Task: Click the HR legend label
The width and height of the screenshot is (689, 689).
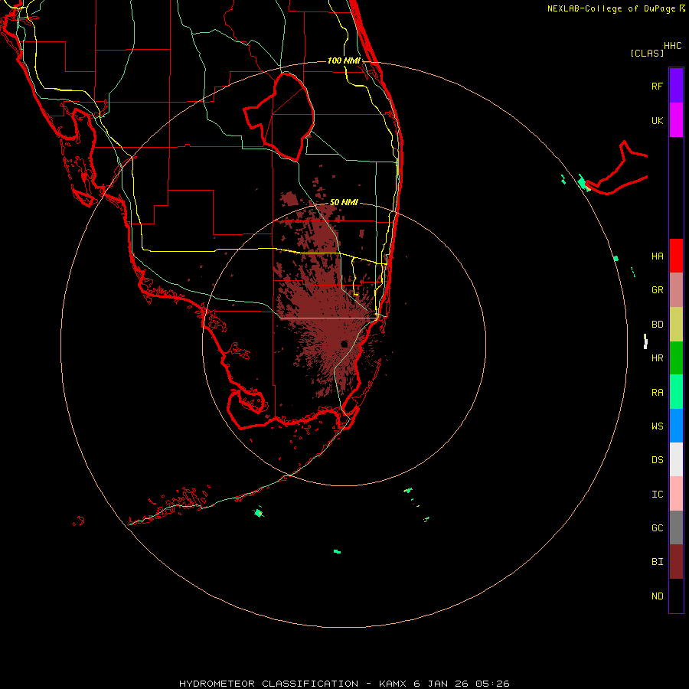Action: 657,358
